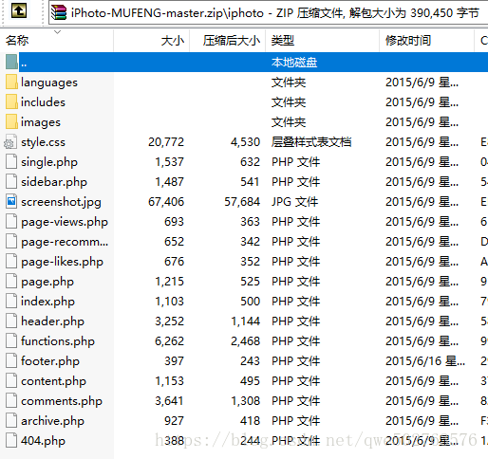The image size is (488, 459).
Task: Select the archive.php file name
Action: click(52, 421)
